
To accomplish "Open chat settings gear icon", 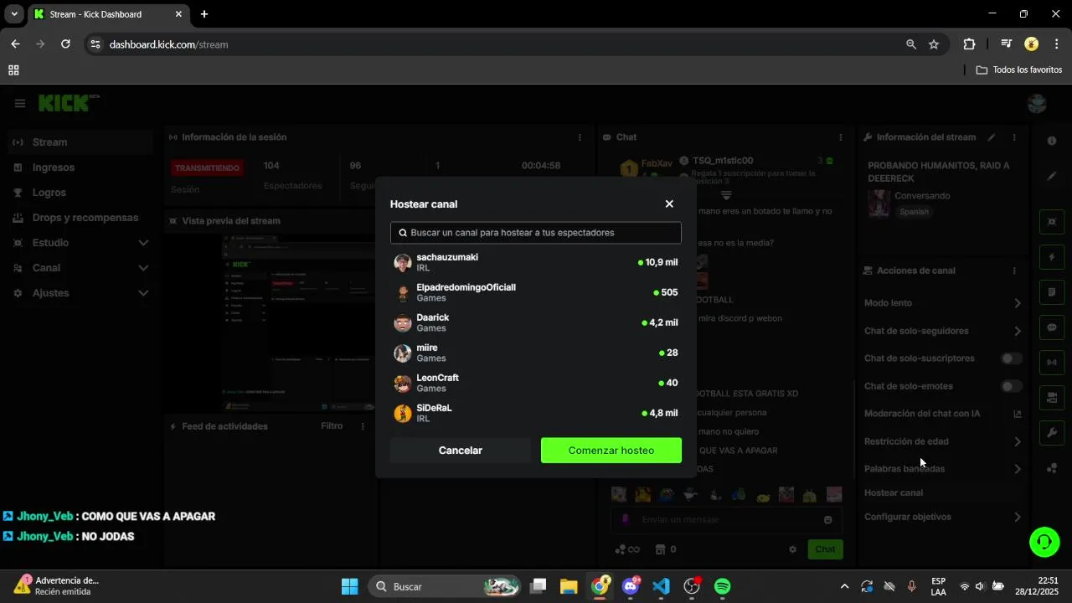I will tap(792, 549).
